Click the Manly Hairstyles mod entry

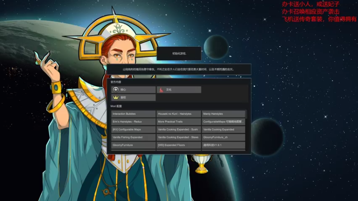tap(223, 114)
